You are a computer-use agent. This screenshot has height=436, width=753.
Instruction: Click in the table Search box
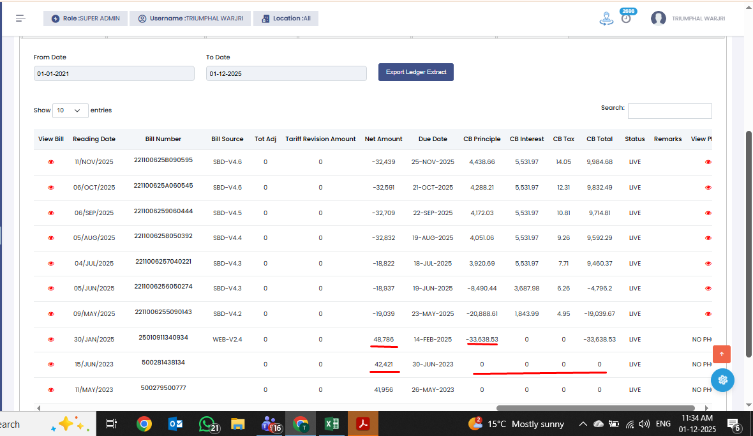[x=669, y=111]
